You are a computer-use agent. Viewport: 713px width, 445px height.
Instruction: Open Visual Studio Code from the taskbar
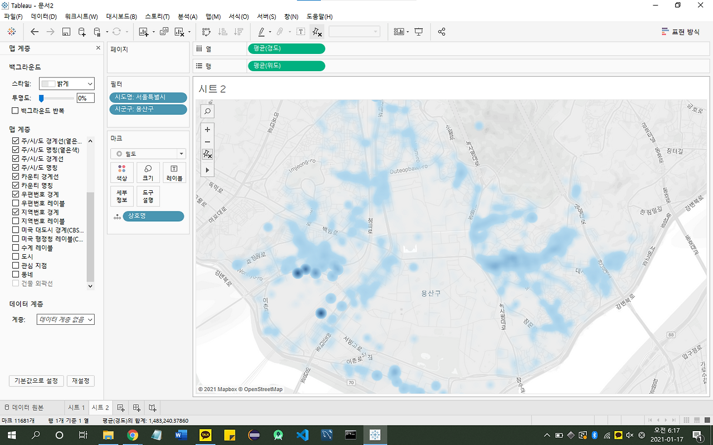302,435
